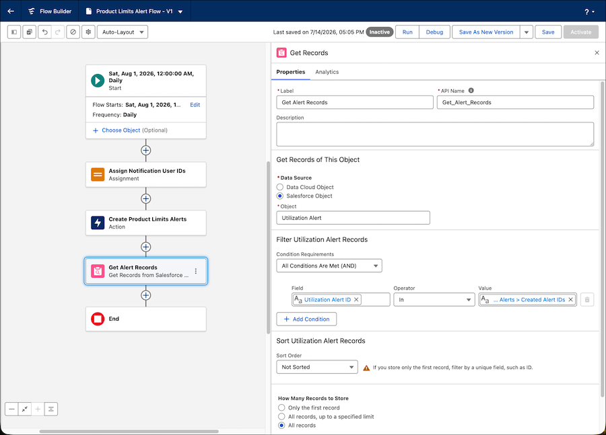The width and height of the screenshot is (606, 435).
Task: Click the undo toolbar icon
Action: pos(45,32)
